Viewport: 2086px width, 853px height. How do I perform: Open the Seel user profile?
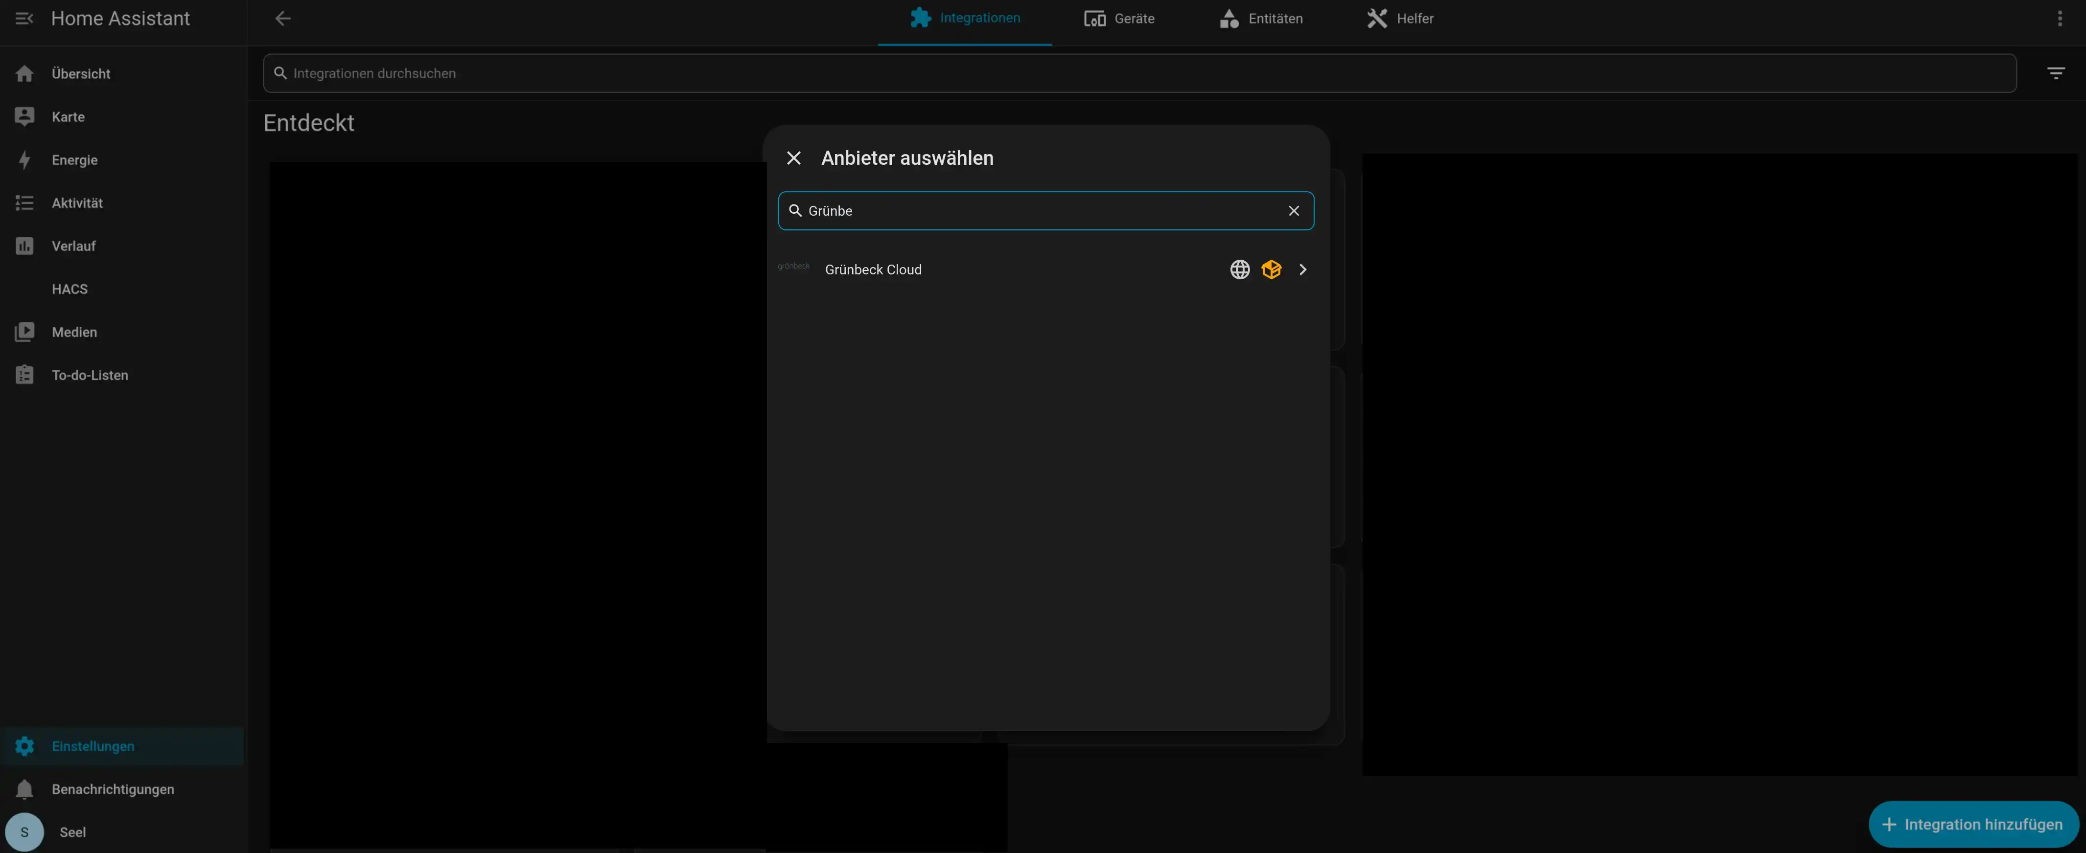click(123, 832)
